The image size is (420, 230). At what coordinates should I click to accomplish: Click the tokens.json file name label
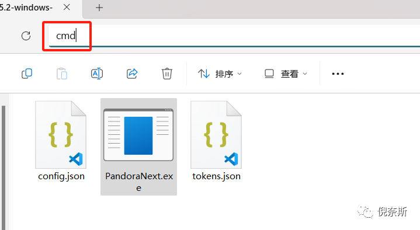(x=217, y=176)
